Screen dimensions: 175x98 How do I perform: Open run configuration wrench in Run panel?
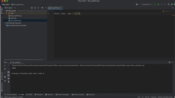coord(5,69)
